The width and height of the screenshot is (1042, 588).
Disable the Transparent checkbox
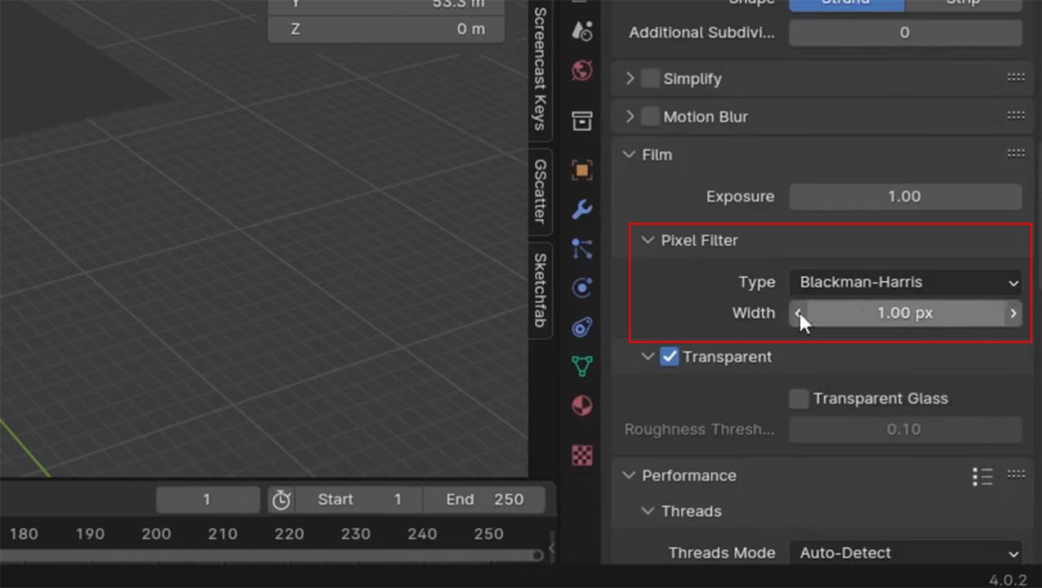click(x=670, y=357)
